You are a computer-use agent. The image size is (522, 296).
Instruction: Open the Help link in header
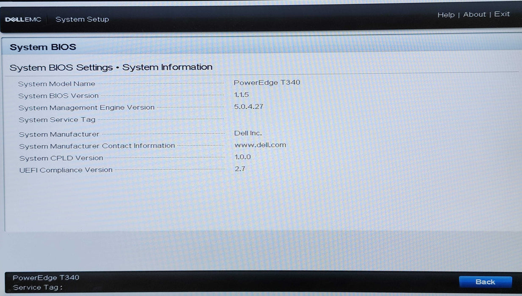[446, 15]
